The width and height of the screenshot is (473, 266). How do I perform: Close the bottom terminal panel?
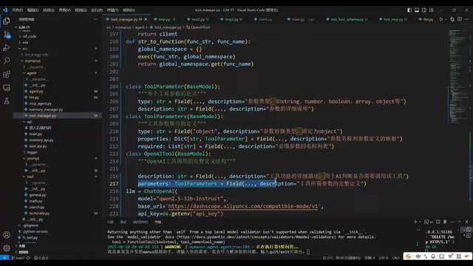[466, 222]
